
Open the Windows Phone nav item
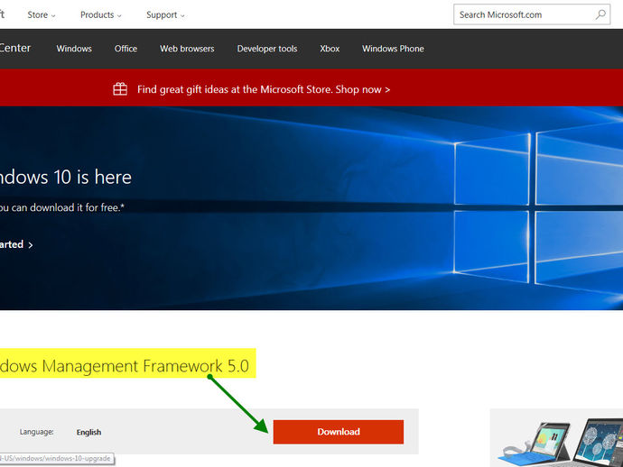[393, 49]
